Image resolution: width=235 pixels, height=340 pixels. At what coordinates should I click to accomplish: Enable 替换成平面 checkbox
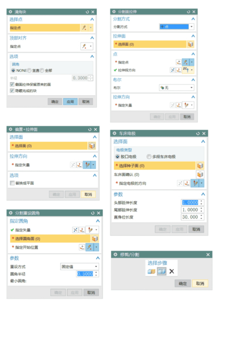[x=12, y=183]
